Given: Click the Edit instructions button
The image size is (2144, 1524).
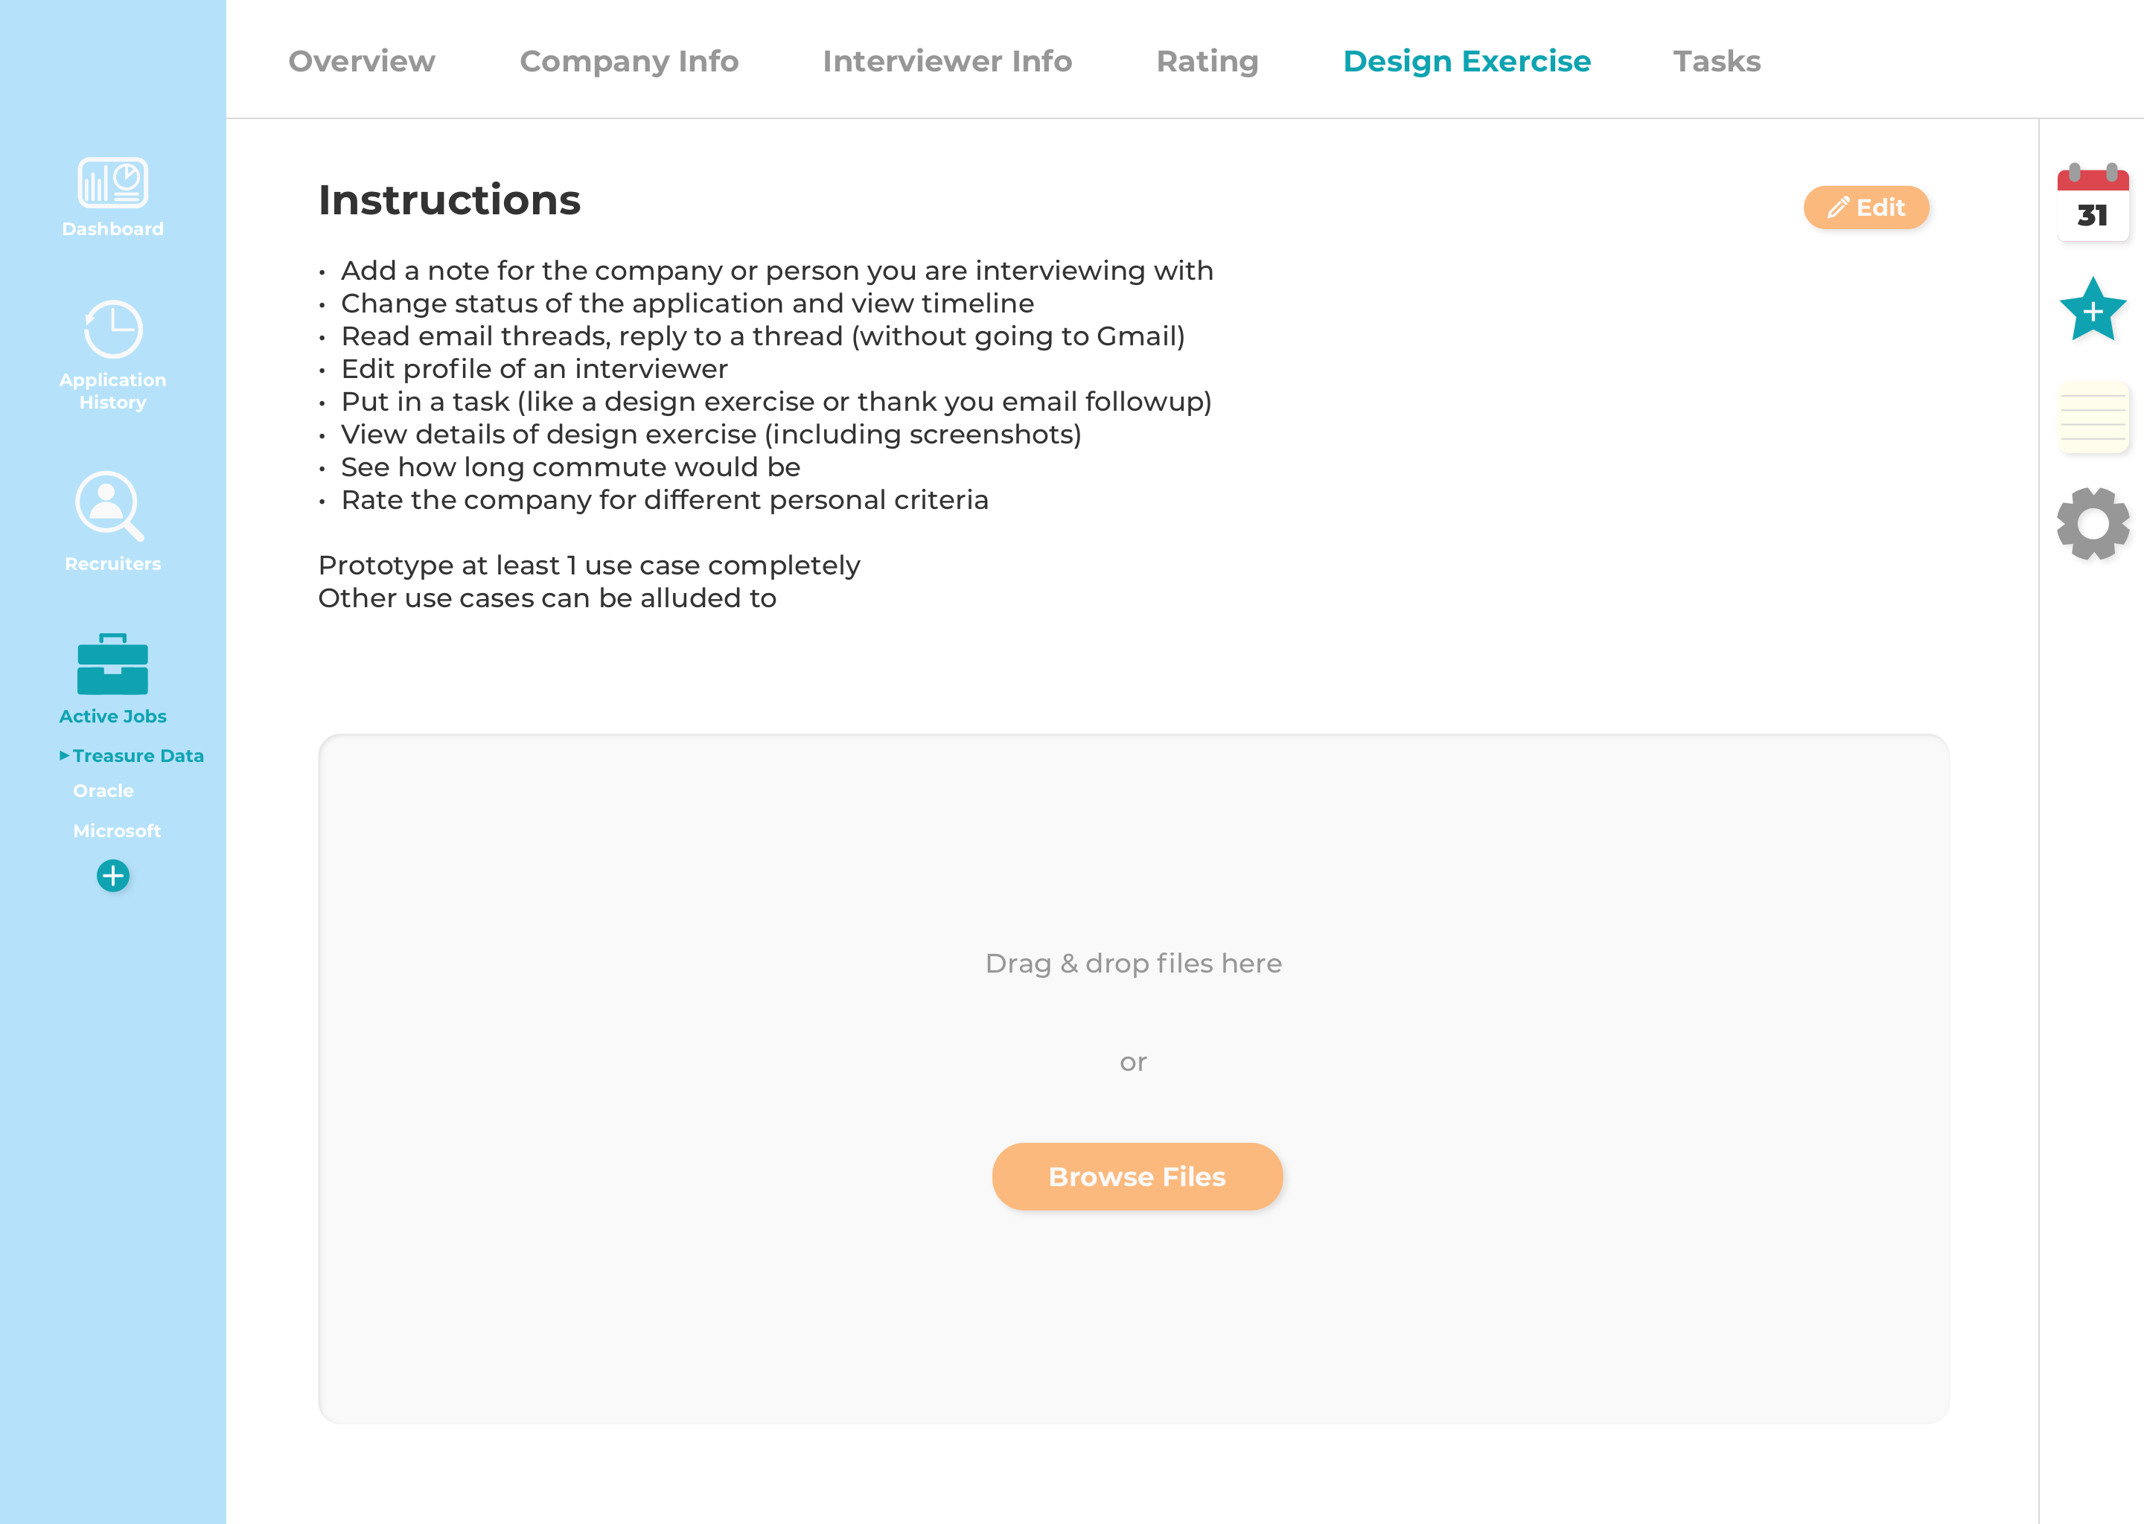Looking at the screenshot, I should (x=1866, y=208).
